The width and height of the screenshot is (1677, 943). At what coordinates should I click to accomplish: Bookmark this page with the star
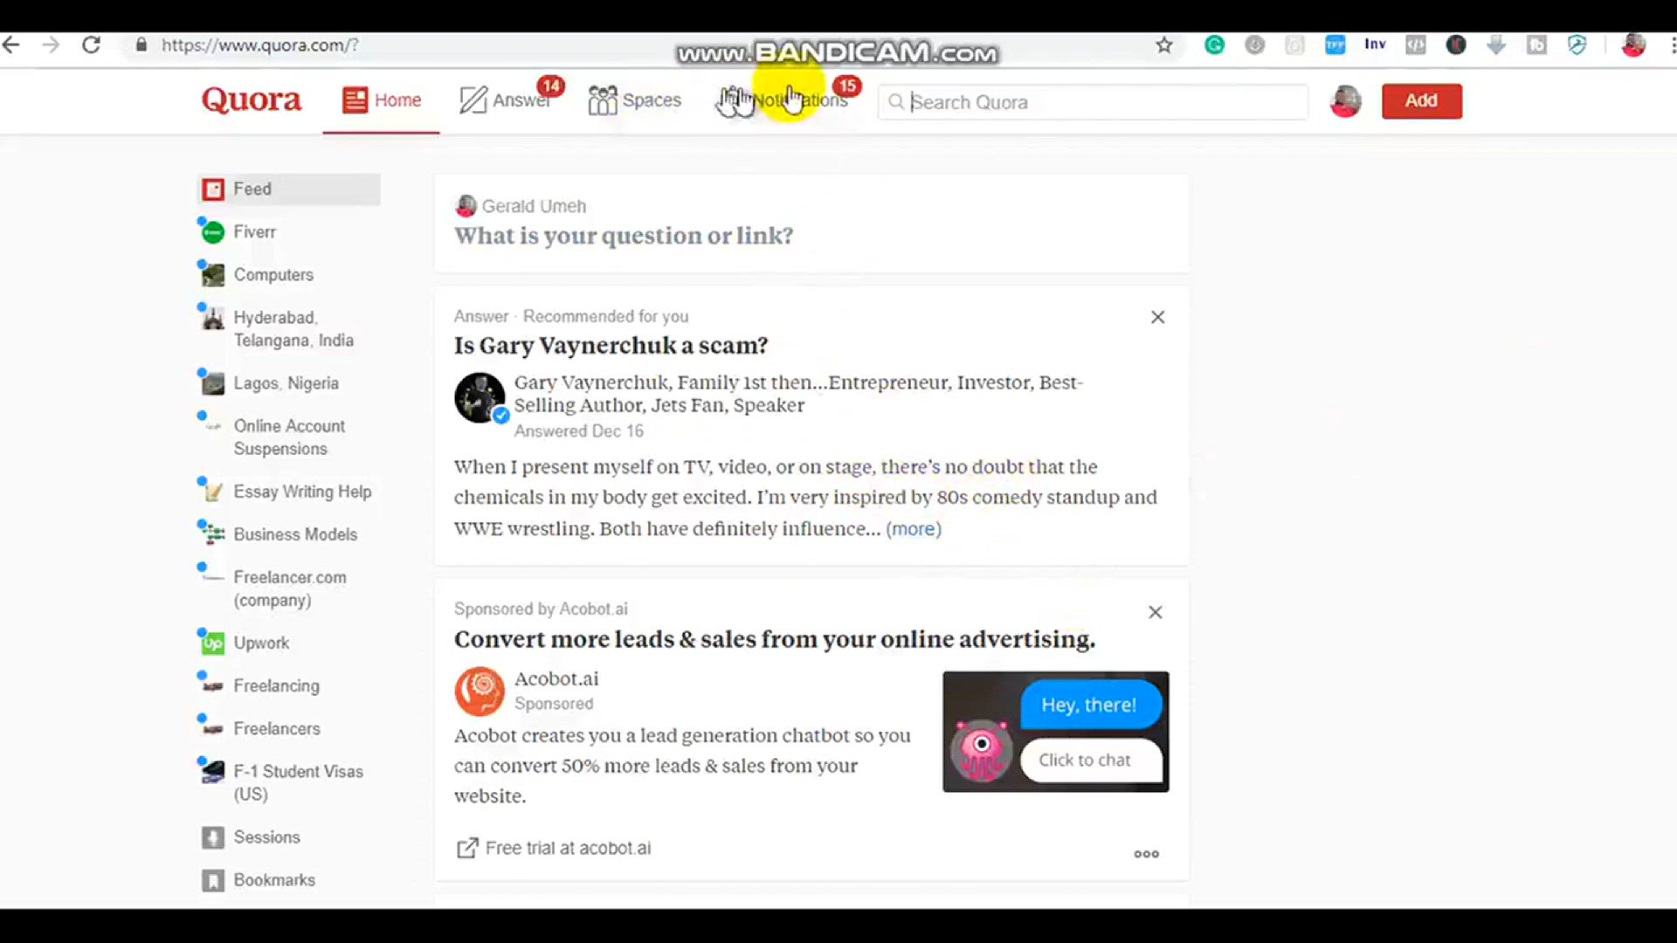1163,45
